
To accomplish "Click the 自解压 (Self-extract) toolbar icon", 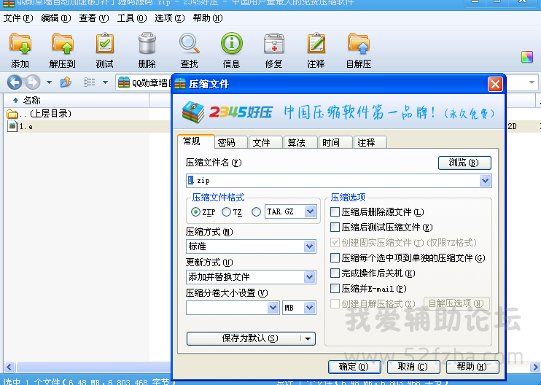I will 358,45.
